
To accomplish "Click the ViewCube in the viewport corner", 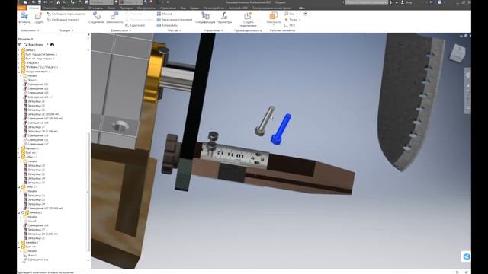I will [x=457, y=53].
